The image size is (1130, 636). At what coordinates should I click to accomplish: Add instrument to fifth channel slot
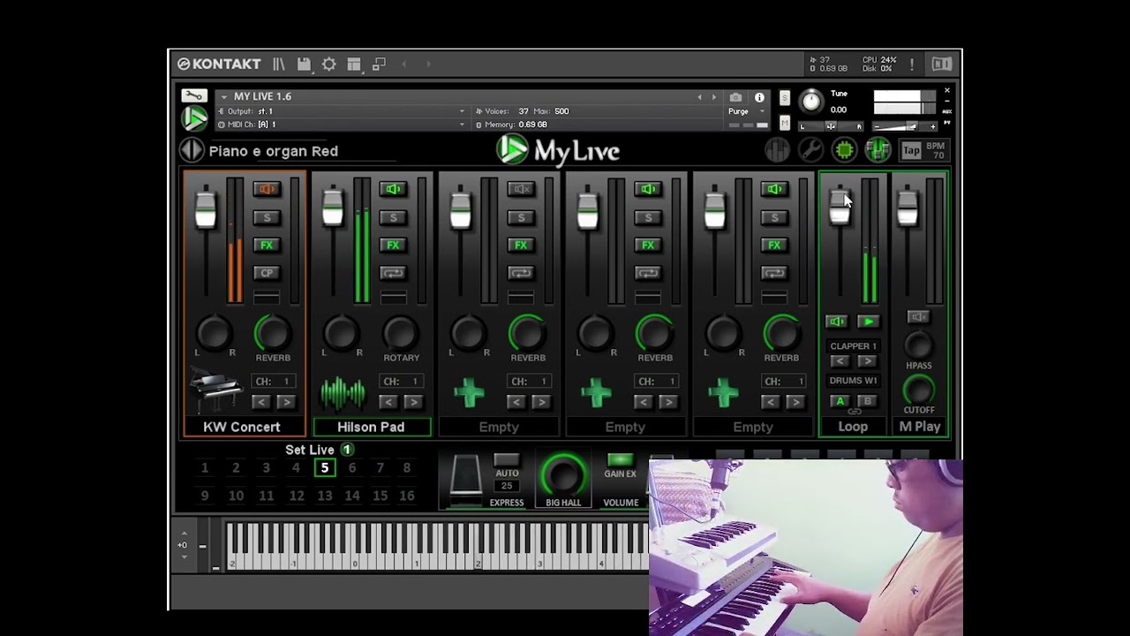pos(723,393)
